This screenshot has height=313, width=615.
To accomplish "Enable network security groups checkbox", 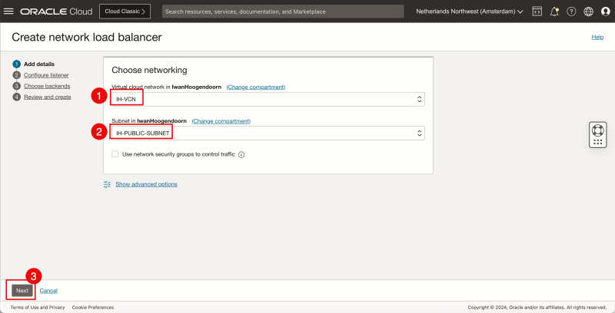I will coord(115,154).
